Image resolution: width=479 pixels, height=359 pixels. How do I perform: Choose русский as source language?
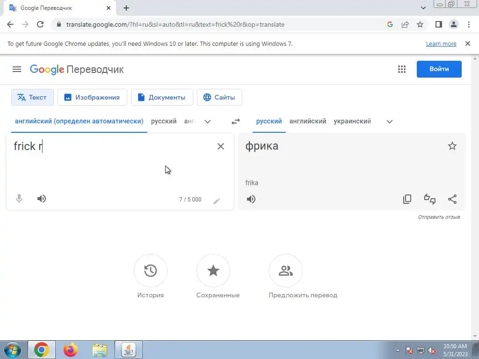pyautogui.click(x=164, y=121)
